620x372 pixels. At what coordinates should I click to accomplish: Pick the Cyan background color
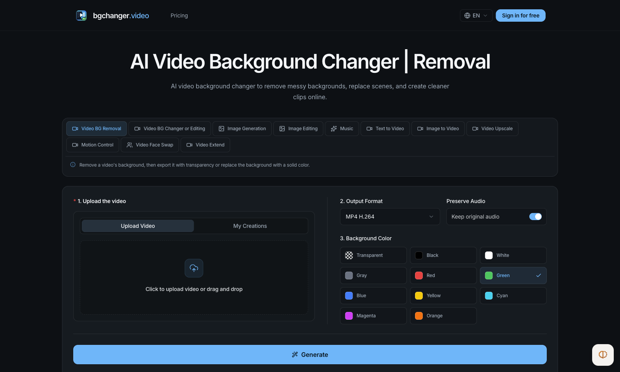[x=513, y=296]
